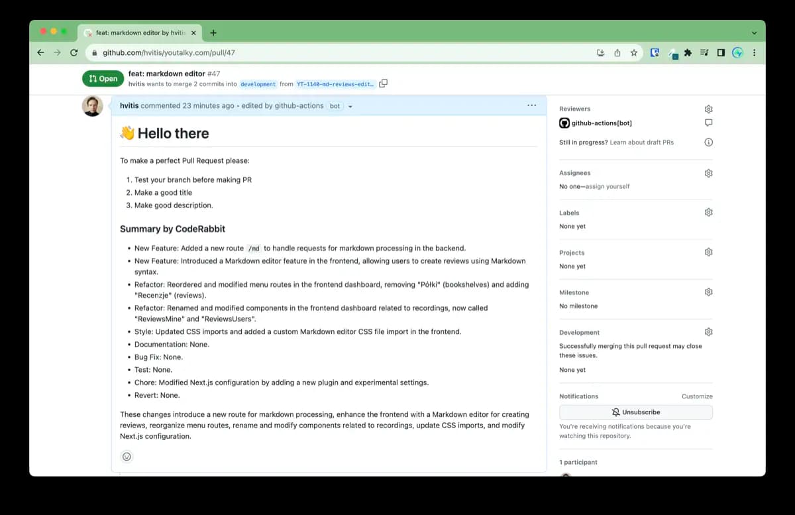Image resolution: width=795 pixels, height=515 pixels.
Task: Click the Unsubscribe notifications button
Action: point(635,412)
